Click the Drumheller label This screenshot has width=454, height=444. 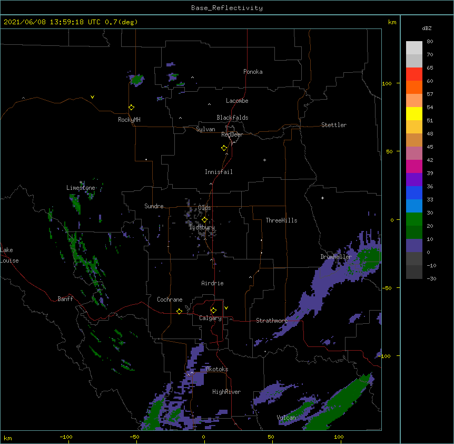coord(336,257)
